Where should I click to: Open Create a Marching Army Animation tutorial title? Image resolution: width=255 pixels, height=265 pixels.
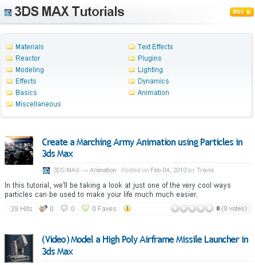(142, 148)
